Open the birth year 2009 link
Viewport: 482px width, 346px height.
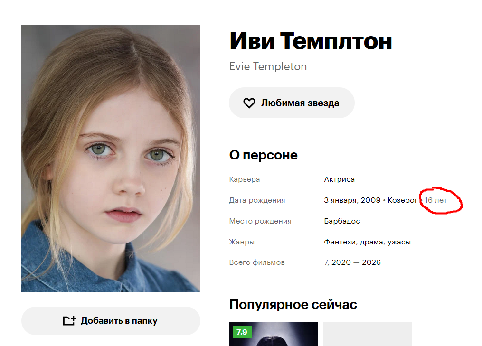coord(370,200)
